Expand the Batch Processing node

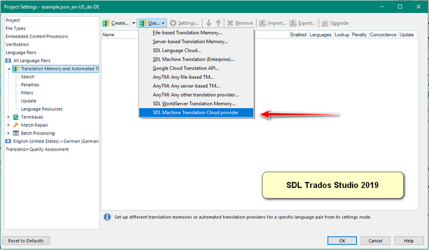pyautogui.click(x=9, y=133)
